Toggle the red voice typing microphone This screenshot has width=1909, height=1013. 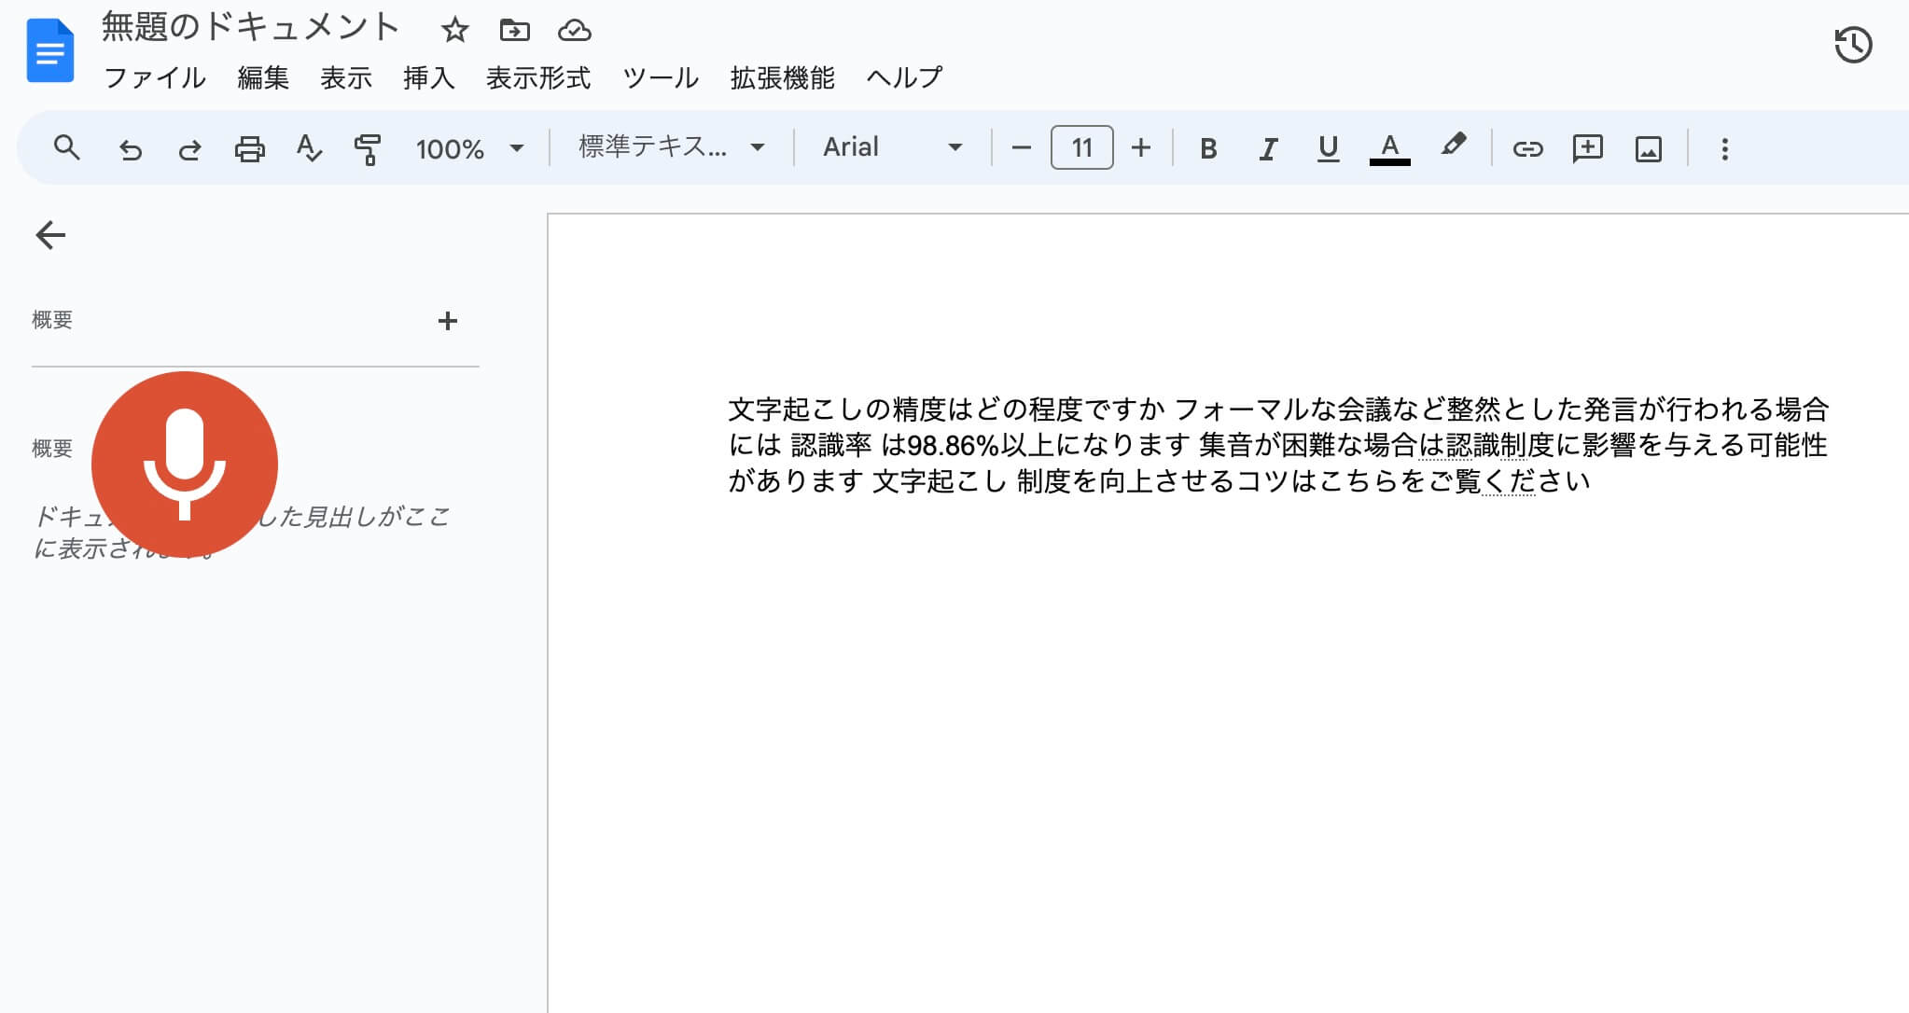(x=185, y=464)
